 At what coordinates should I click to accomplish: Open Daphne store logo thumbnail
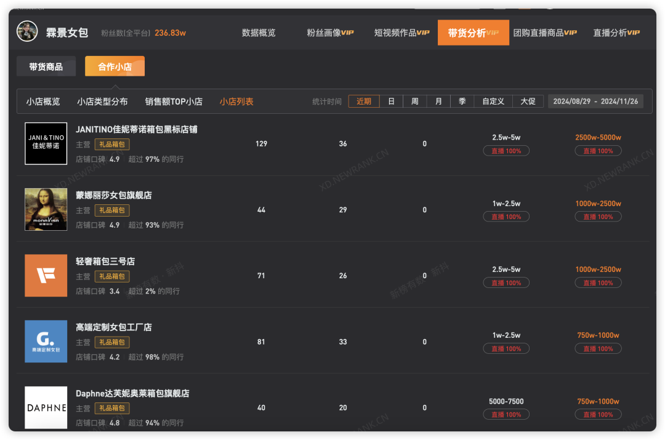point(46,407)
